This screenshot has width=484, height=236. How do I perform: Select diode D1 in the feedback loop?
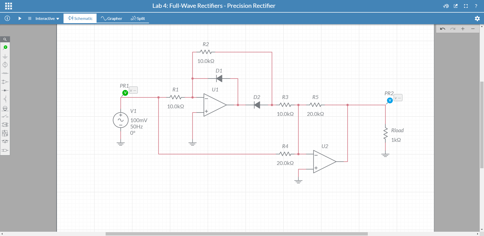219,79
